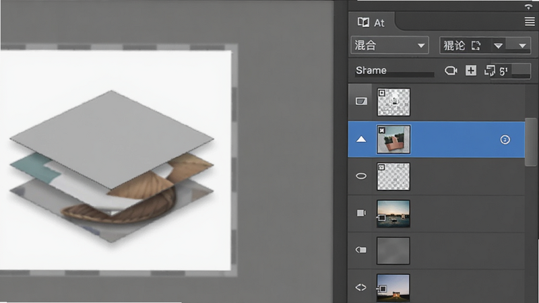Screen dimensions: 539x303
Task: Select the night building layer thumbnail
Action: 393,288
